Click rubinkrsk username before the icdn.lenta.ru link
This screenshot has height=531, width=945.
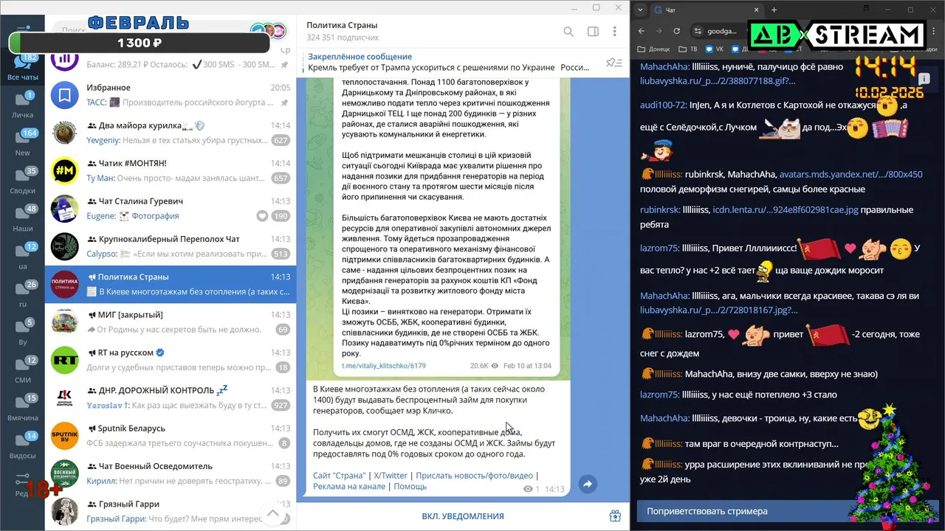660,210
